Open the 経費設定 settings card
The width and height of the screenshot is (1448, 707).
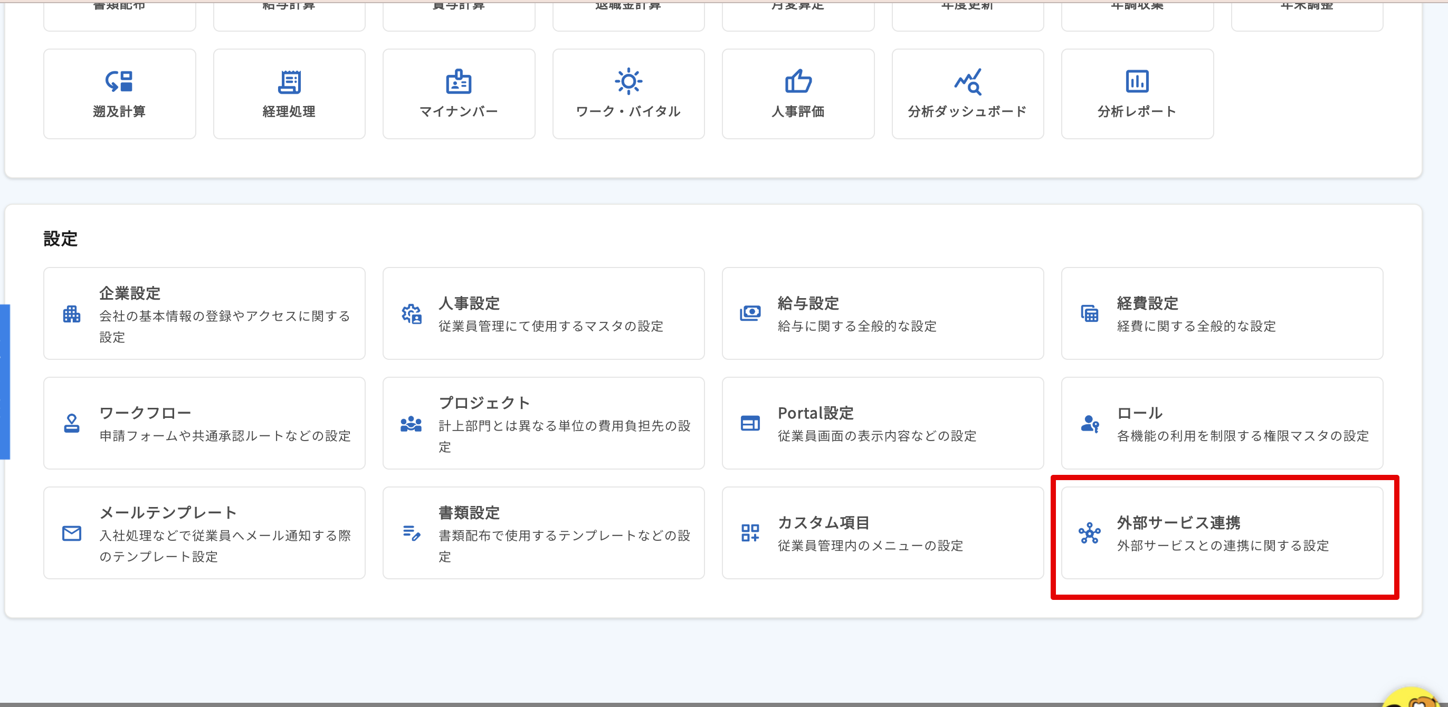click(x=1222, y=313)
